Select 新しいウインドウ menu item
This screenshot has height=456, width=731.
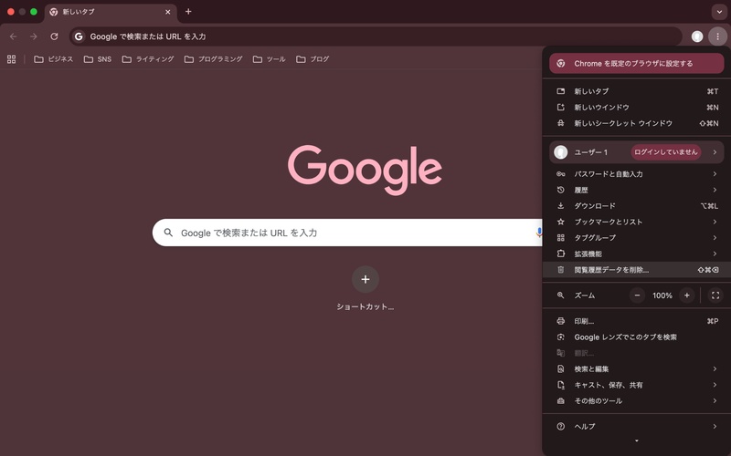coord(636,107)
